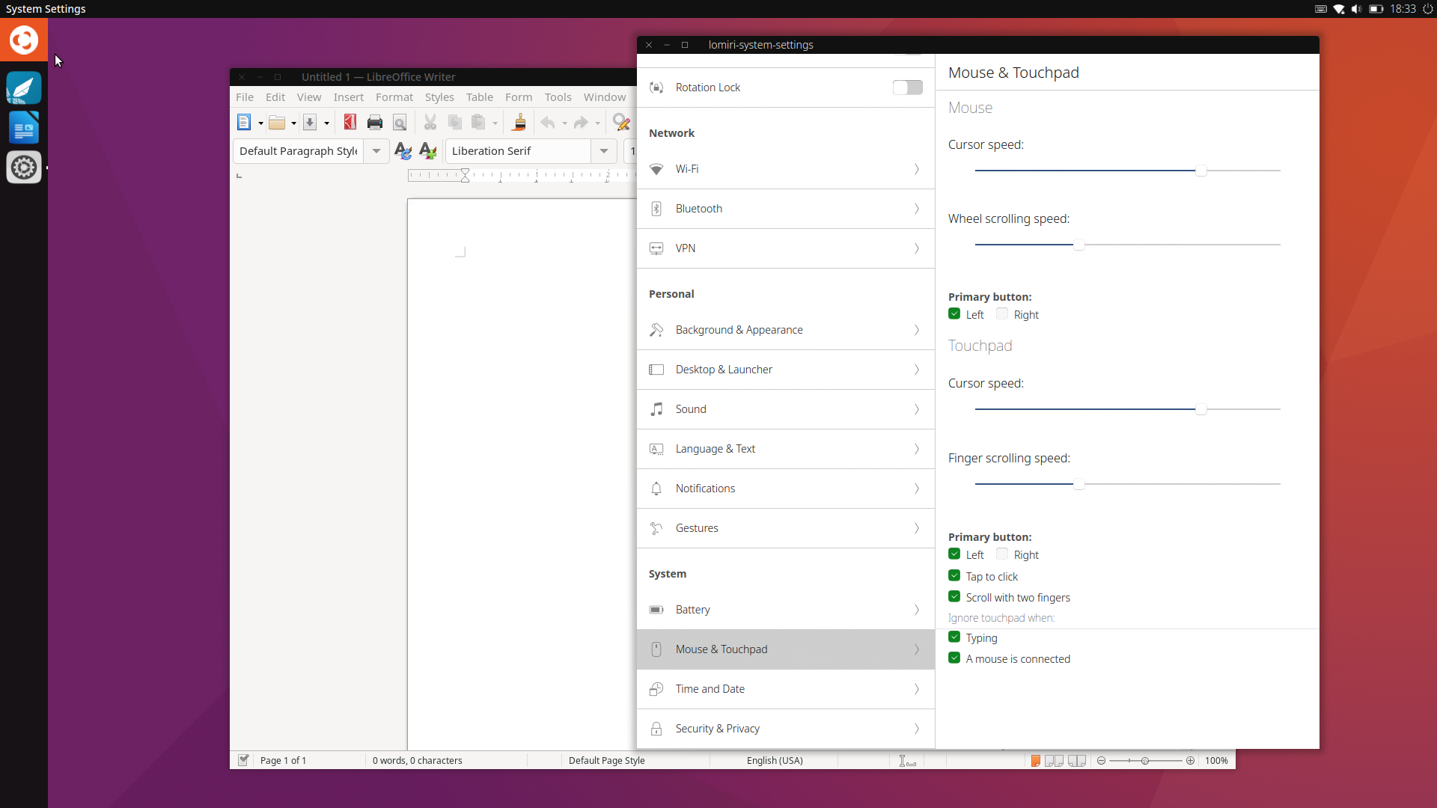1437x808 pixels.
Task: Open Find & Replace icon in Writer
Action: pos(621,123)
